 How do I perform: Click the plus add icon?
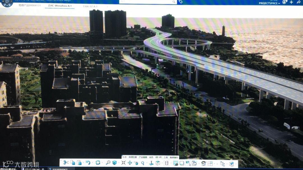tap(291, 2)
